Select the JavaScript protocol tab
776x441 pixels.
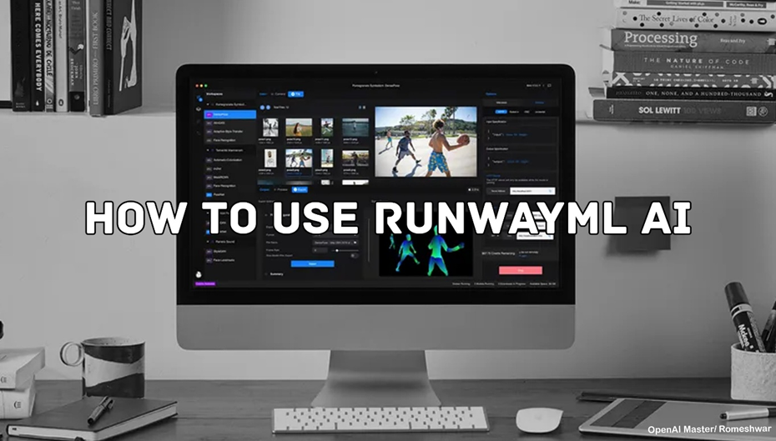540,112
